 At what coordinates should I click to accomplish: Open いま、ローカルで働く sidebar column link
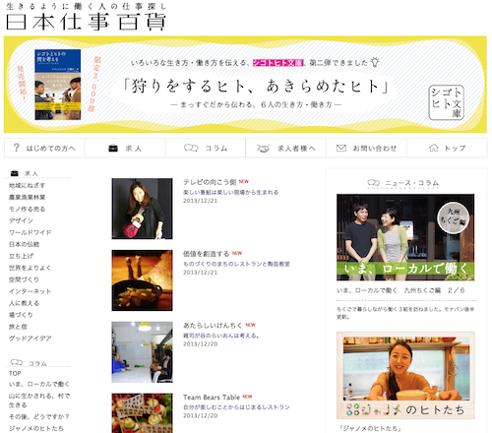39,384
